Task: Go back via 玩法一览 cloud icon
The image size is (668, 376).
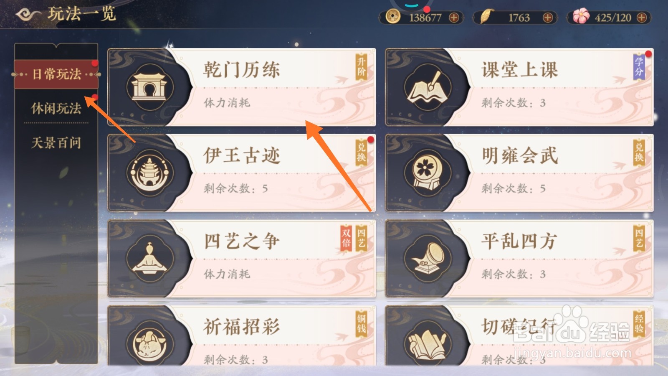Action: 28,15
